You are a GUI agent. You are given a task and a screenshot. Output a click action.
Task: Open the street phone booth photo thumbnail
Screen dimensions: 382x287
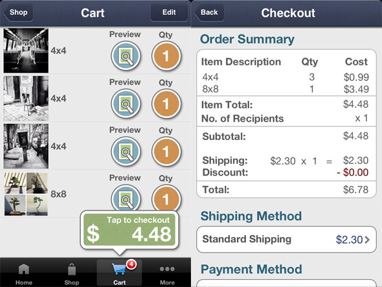pos(26,146)
